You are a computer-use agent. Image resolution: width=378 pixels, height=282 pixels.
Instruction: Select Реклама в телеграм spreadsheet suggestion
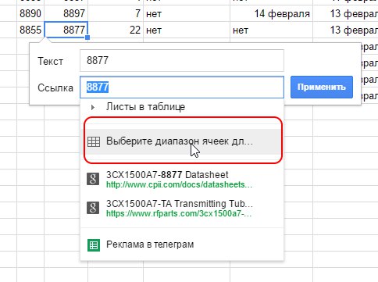coord(182,245)
